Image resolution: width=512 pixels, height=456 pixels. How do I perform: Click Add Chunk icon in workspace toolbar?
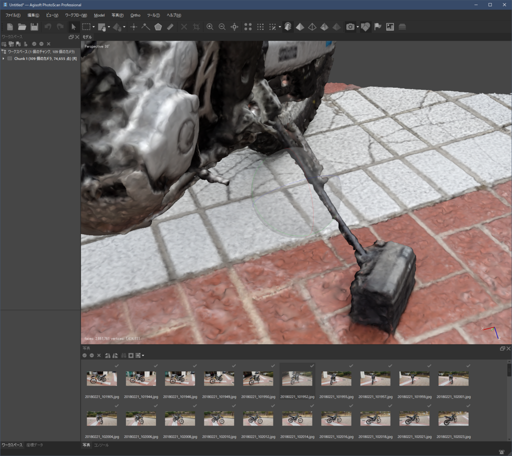[x=4, y=44]
